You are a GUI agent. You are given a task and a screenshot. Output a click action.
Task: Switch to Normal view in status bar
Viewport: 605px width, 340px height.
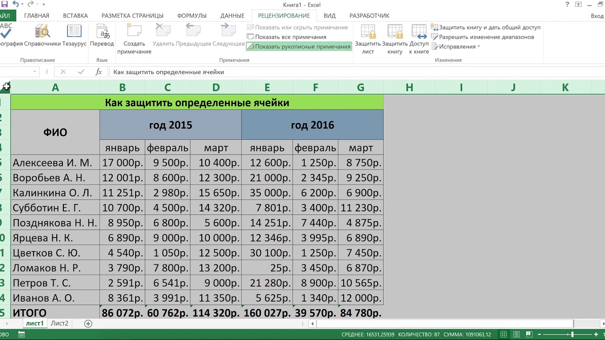pyautogui.click(x=504, y=334)
